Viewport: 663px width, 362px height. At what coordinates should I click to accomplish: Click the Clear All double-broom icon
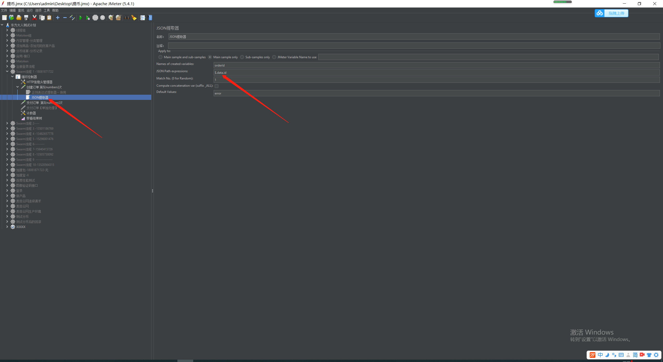coord(118,18)
